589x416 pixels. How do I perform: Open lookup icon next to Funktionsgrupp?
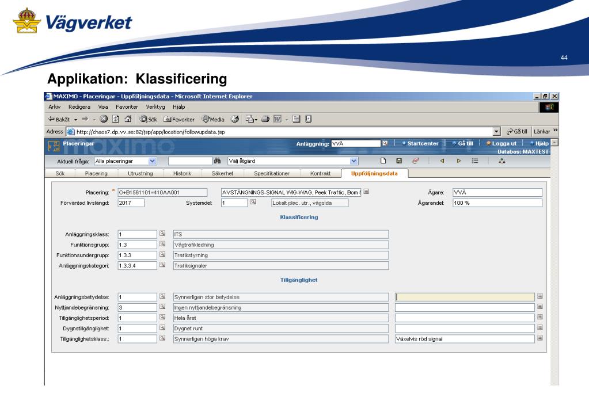[162, 245]
